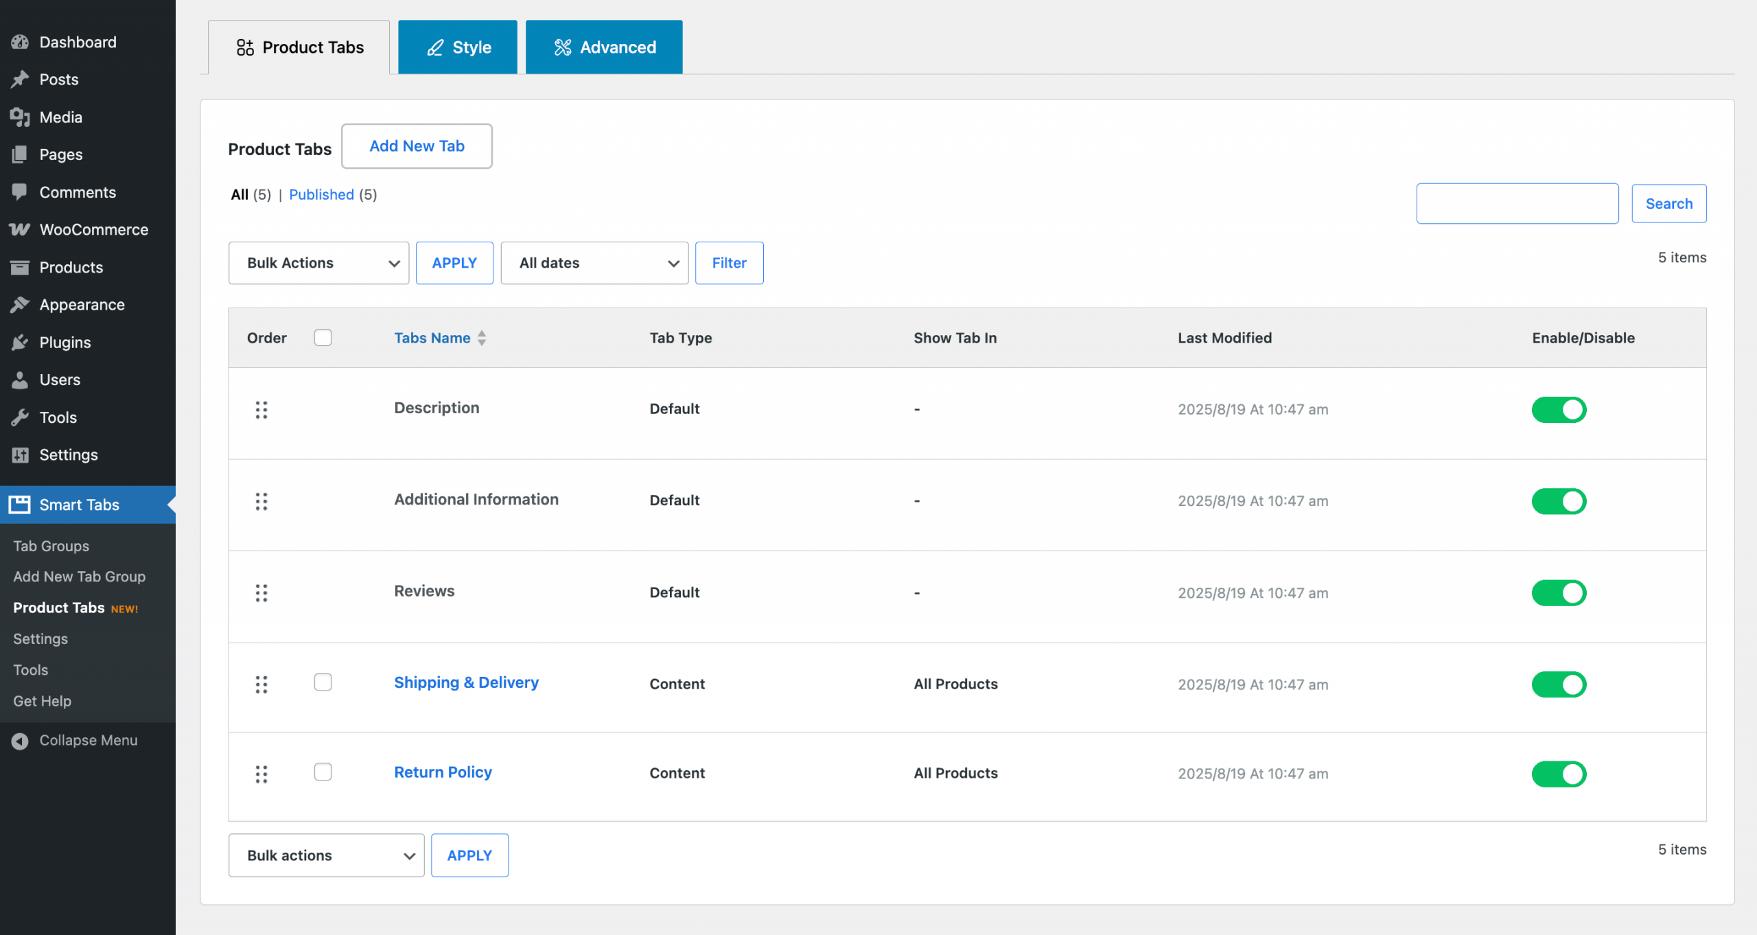Click the Plugins plug icon
The width and height of the screenshot is (1757, 935).
(x=20, y=342)
